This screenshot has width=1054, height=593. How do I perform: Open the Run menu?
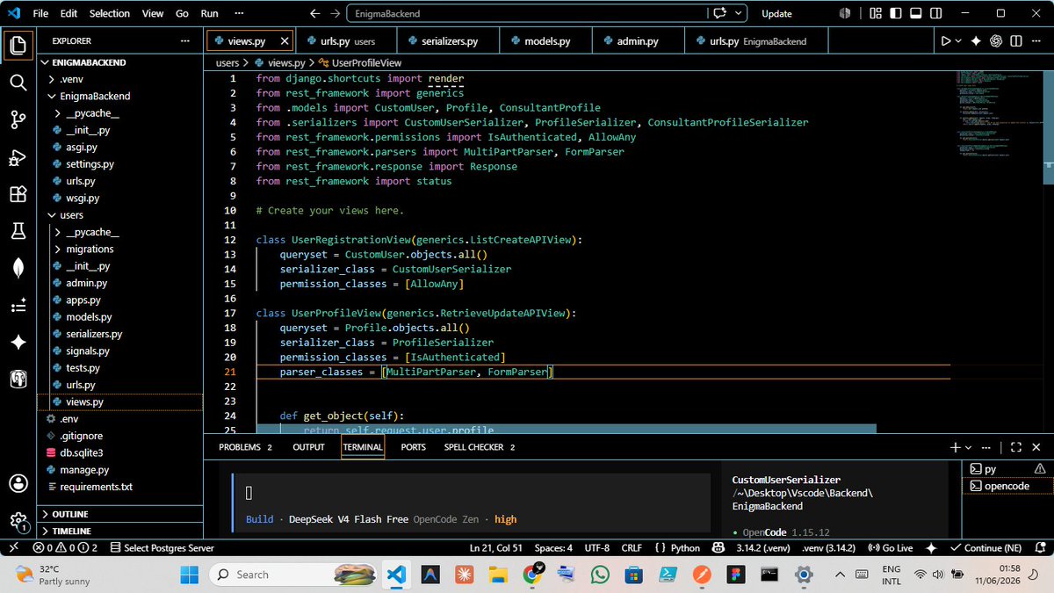209,13
